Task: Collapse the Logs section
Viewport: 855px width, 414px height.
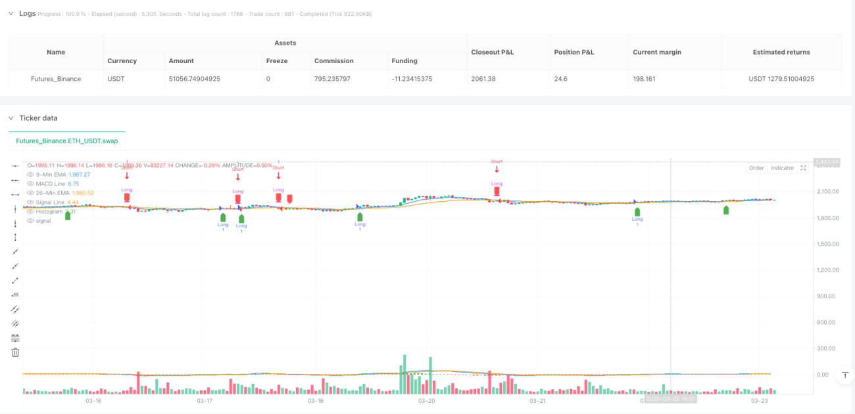Action: point(11,13)
